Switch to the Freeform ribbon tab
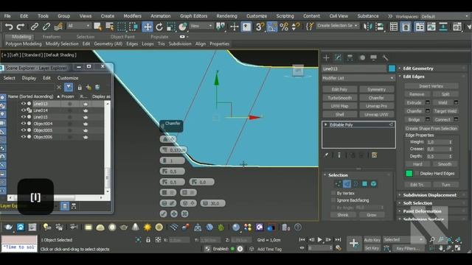This screenshot has height=265, width=472. click(x=52, y=37)
